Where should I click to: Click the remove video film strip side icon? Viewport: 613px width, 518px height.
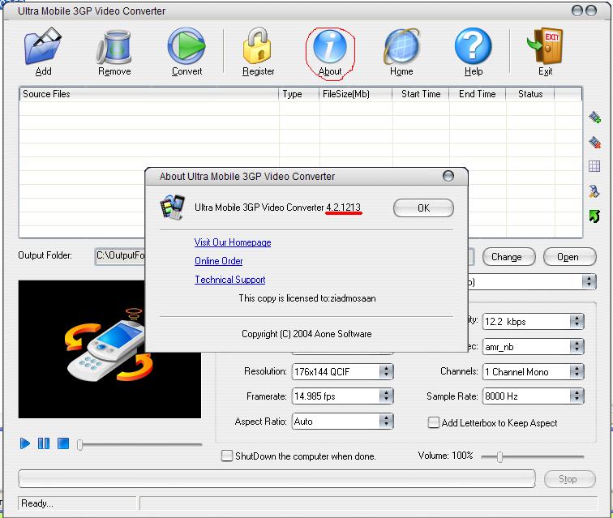[594, 143]
